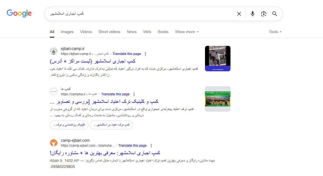
Task: Open the ejbari-camp.ir result title link
Action: (x=93, y=61)
